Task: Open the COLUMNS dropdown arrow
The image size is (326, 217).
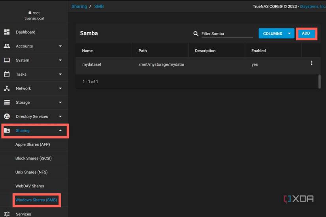Action: 289,34
